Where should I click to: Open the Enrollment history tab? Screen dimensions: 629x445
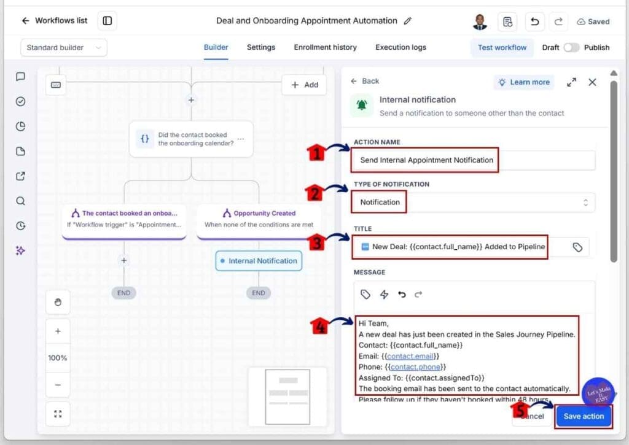coord(325,47)
